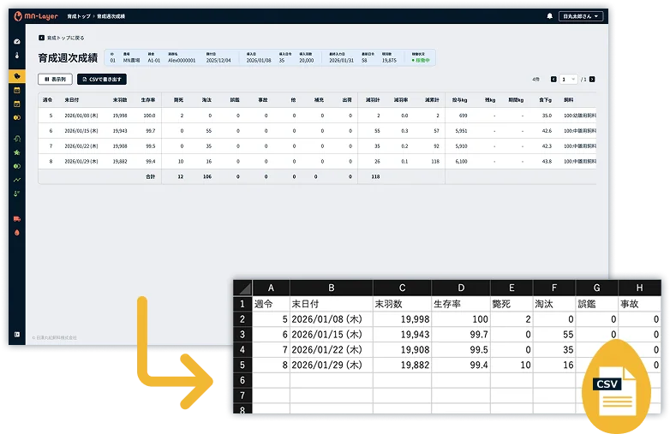This screenshot has height=434, width=670.
Task: Click the dashboard gauge sidebar icon
Action: pos(17,41)
